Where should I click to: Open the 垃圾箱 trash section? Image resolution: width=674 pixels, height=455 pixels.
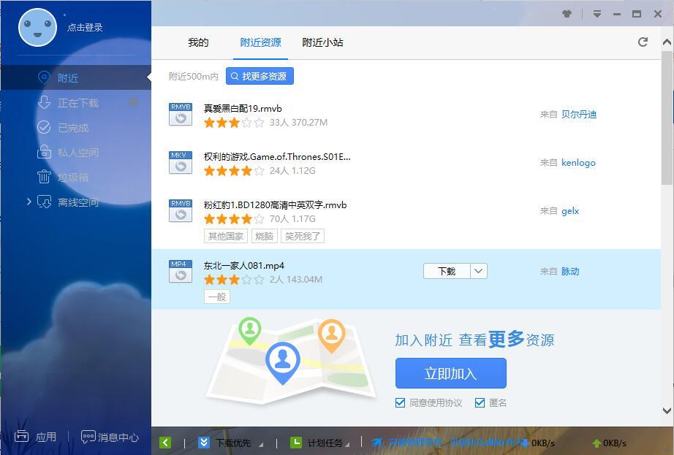coord(72,177)
